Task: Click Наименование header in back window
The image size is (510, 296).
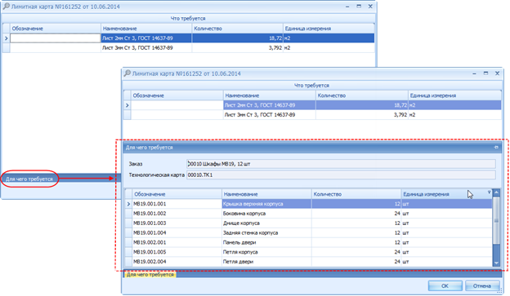Action: 146,29
